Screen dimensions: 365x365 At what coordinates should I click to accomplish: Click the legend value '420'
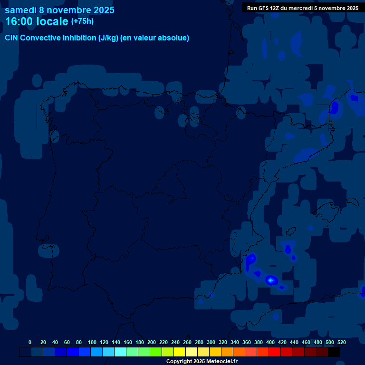[282, 342]
